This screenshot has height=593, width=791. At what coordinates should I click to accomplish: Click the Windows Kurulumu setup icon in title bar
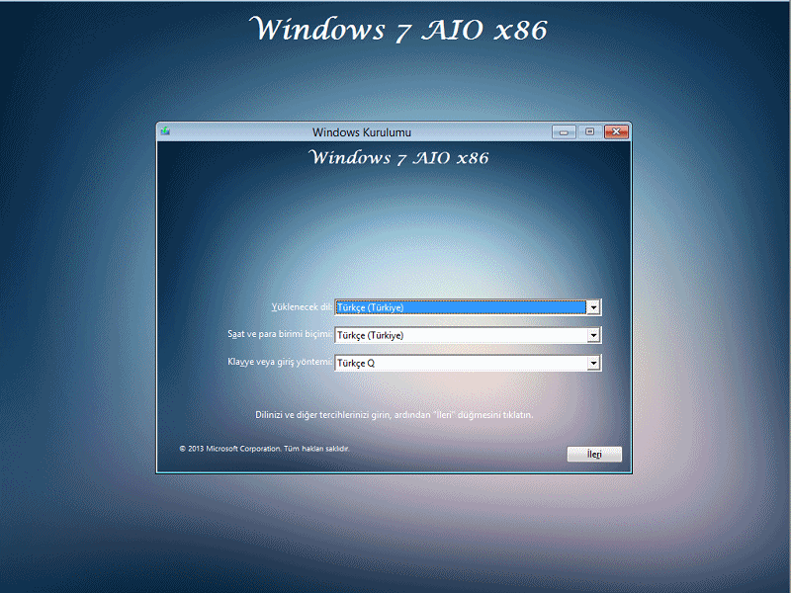[165, 131]
